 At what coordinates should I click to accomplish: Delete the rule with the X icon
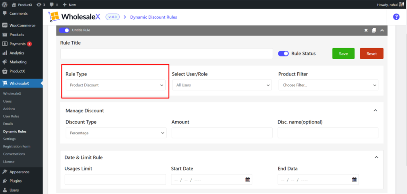coord(366,30)
